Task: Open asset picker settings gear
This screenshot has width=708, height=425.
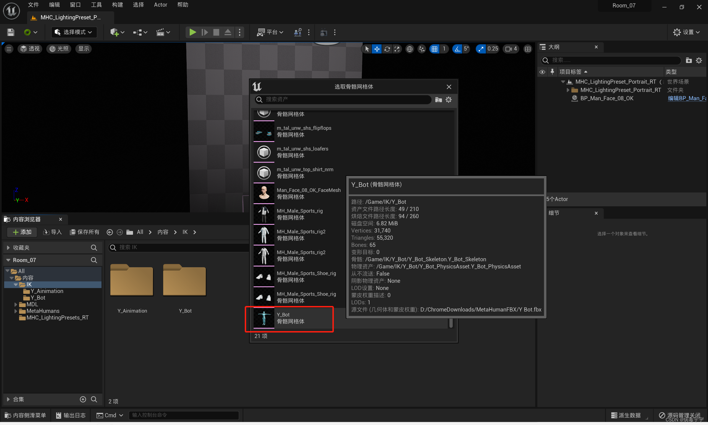Action: coord(449,100)
